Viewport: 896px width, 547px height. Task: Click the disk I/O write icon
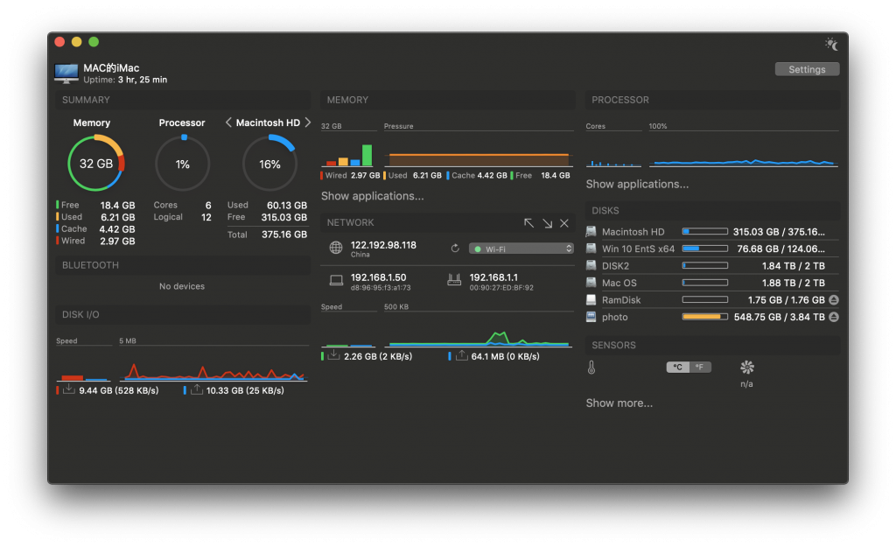tap(196, 389)
